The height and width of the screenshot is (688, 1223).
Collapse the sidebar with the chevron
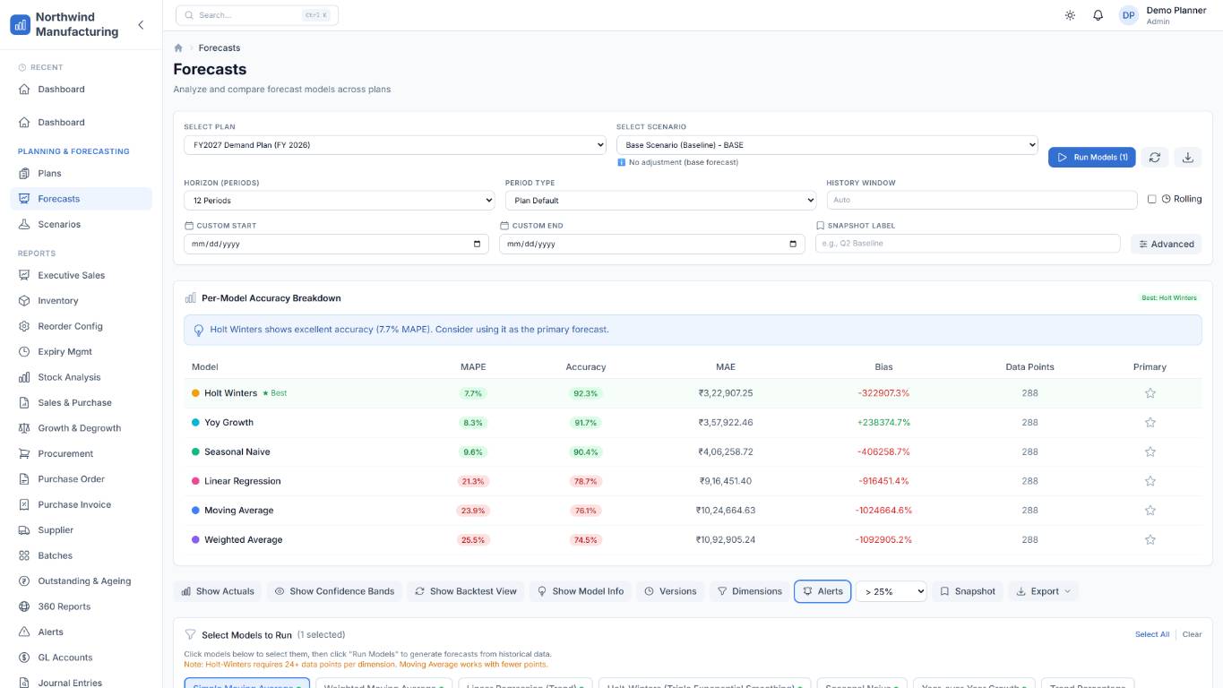tap(141, 25)
